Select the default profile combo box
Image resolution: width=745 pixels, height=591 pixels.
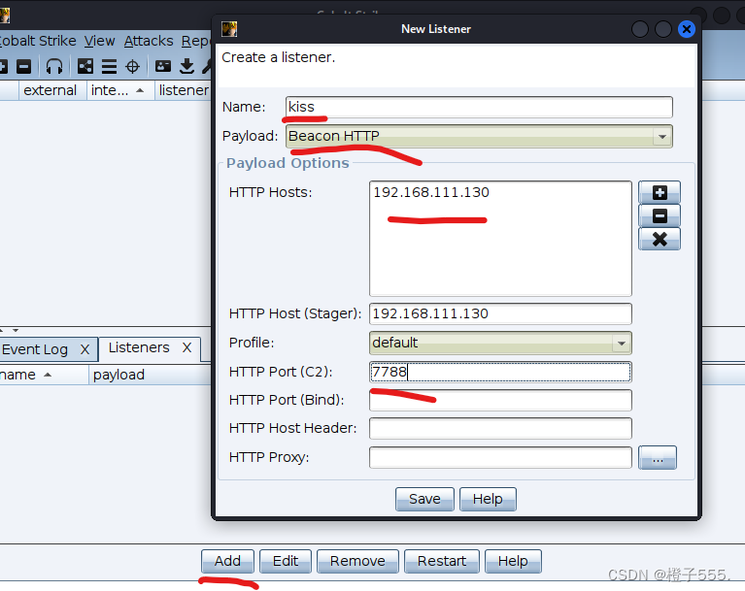coord(500,343)
